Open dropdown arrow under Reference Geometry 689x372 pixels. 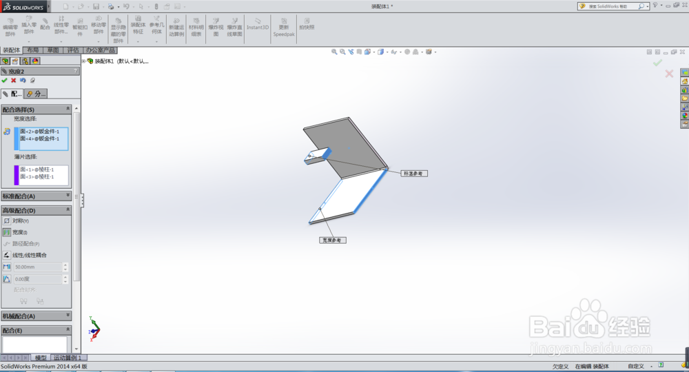[x=156, y=41]
